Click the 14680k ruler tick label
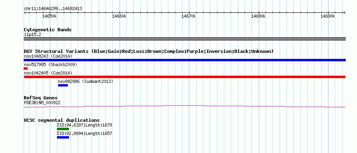The height and width of the screenshot is (153, 357). pyautogui.click(x=258, y=16)
